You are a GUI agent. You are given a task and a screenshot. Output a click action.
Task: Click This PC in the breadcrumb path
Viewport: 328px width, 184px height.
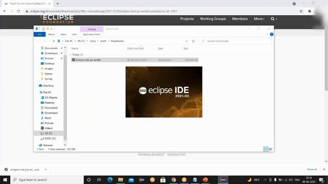tap(69, 41)
